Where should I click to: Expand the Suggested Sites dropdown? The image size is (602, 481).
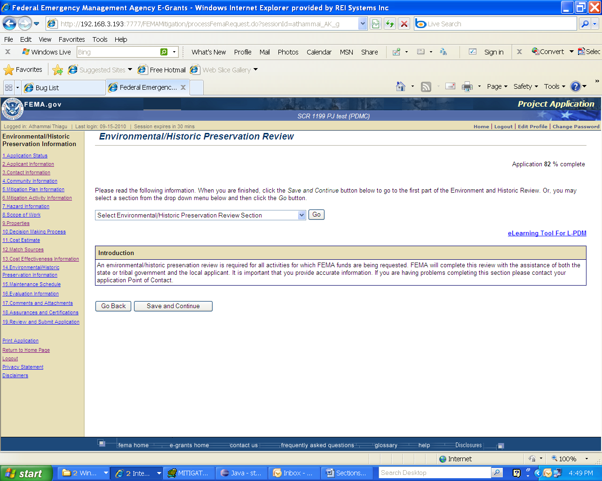130,70
